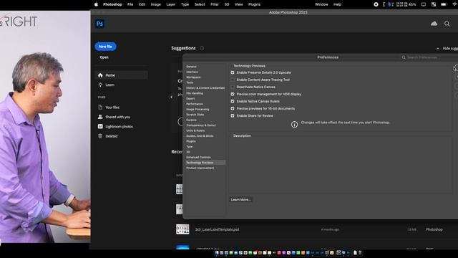
Task: Click the battery icon in menu bar
Action: tap(444, 4)
